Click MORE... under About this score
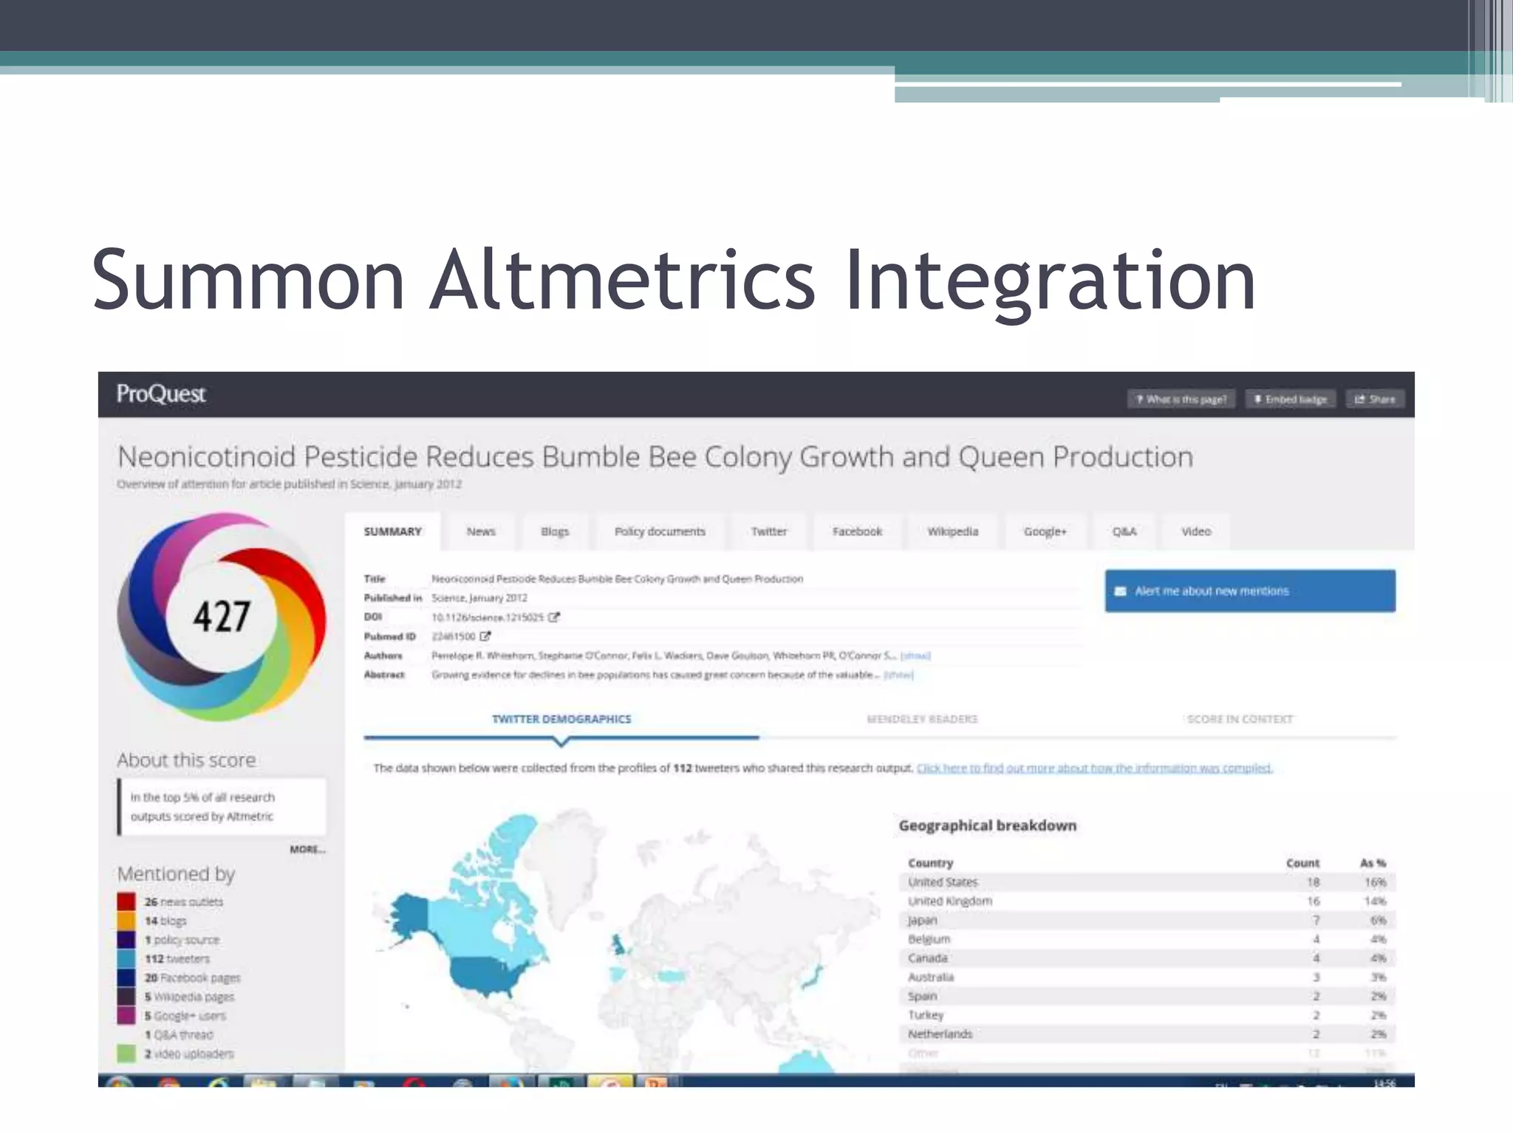The height and width of the screenshot is (1134, 1513). (x=307, y=850)
